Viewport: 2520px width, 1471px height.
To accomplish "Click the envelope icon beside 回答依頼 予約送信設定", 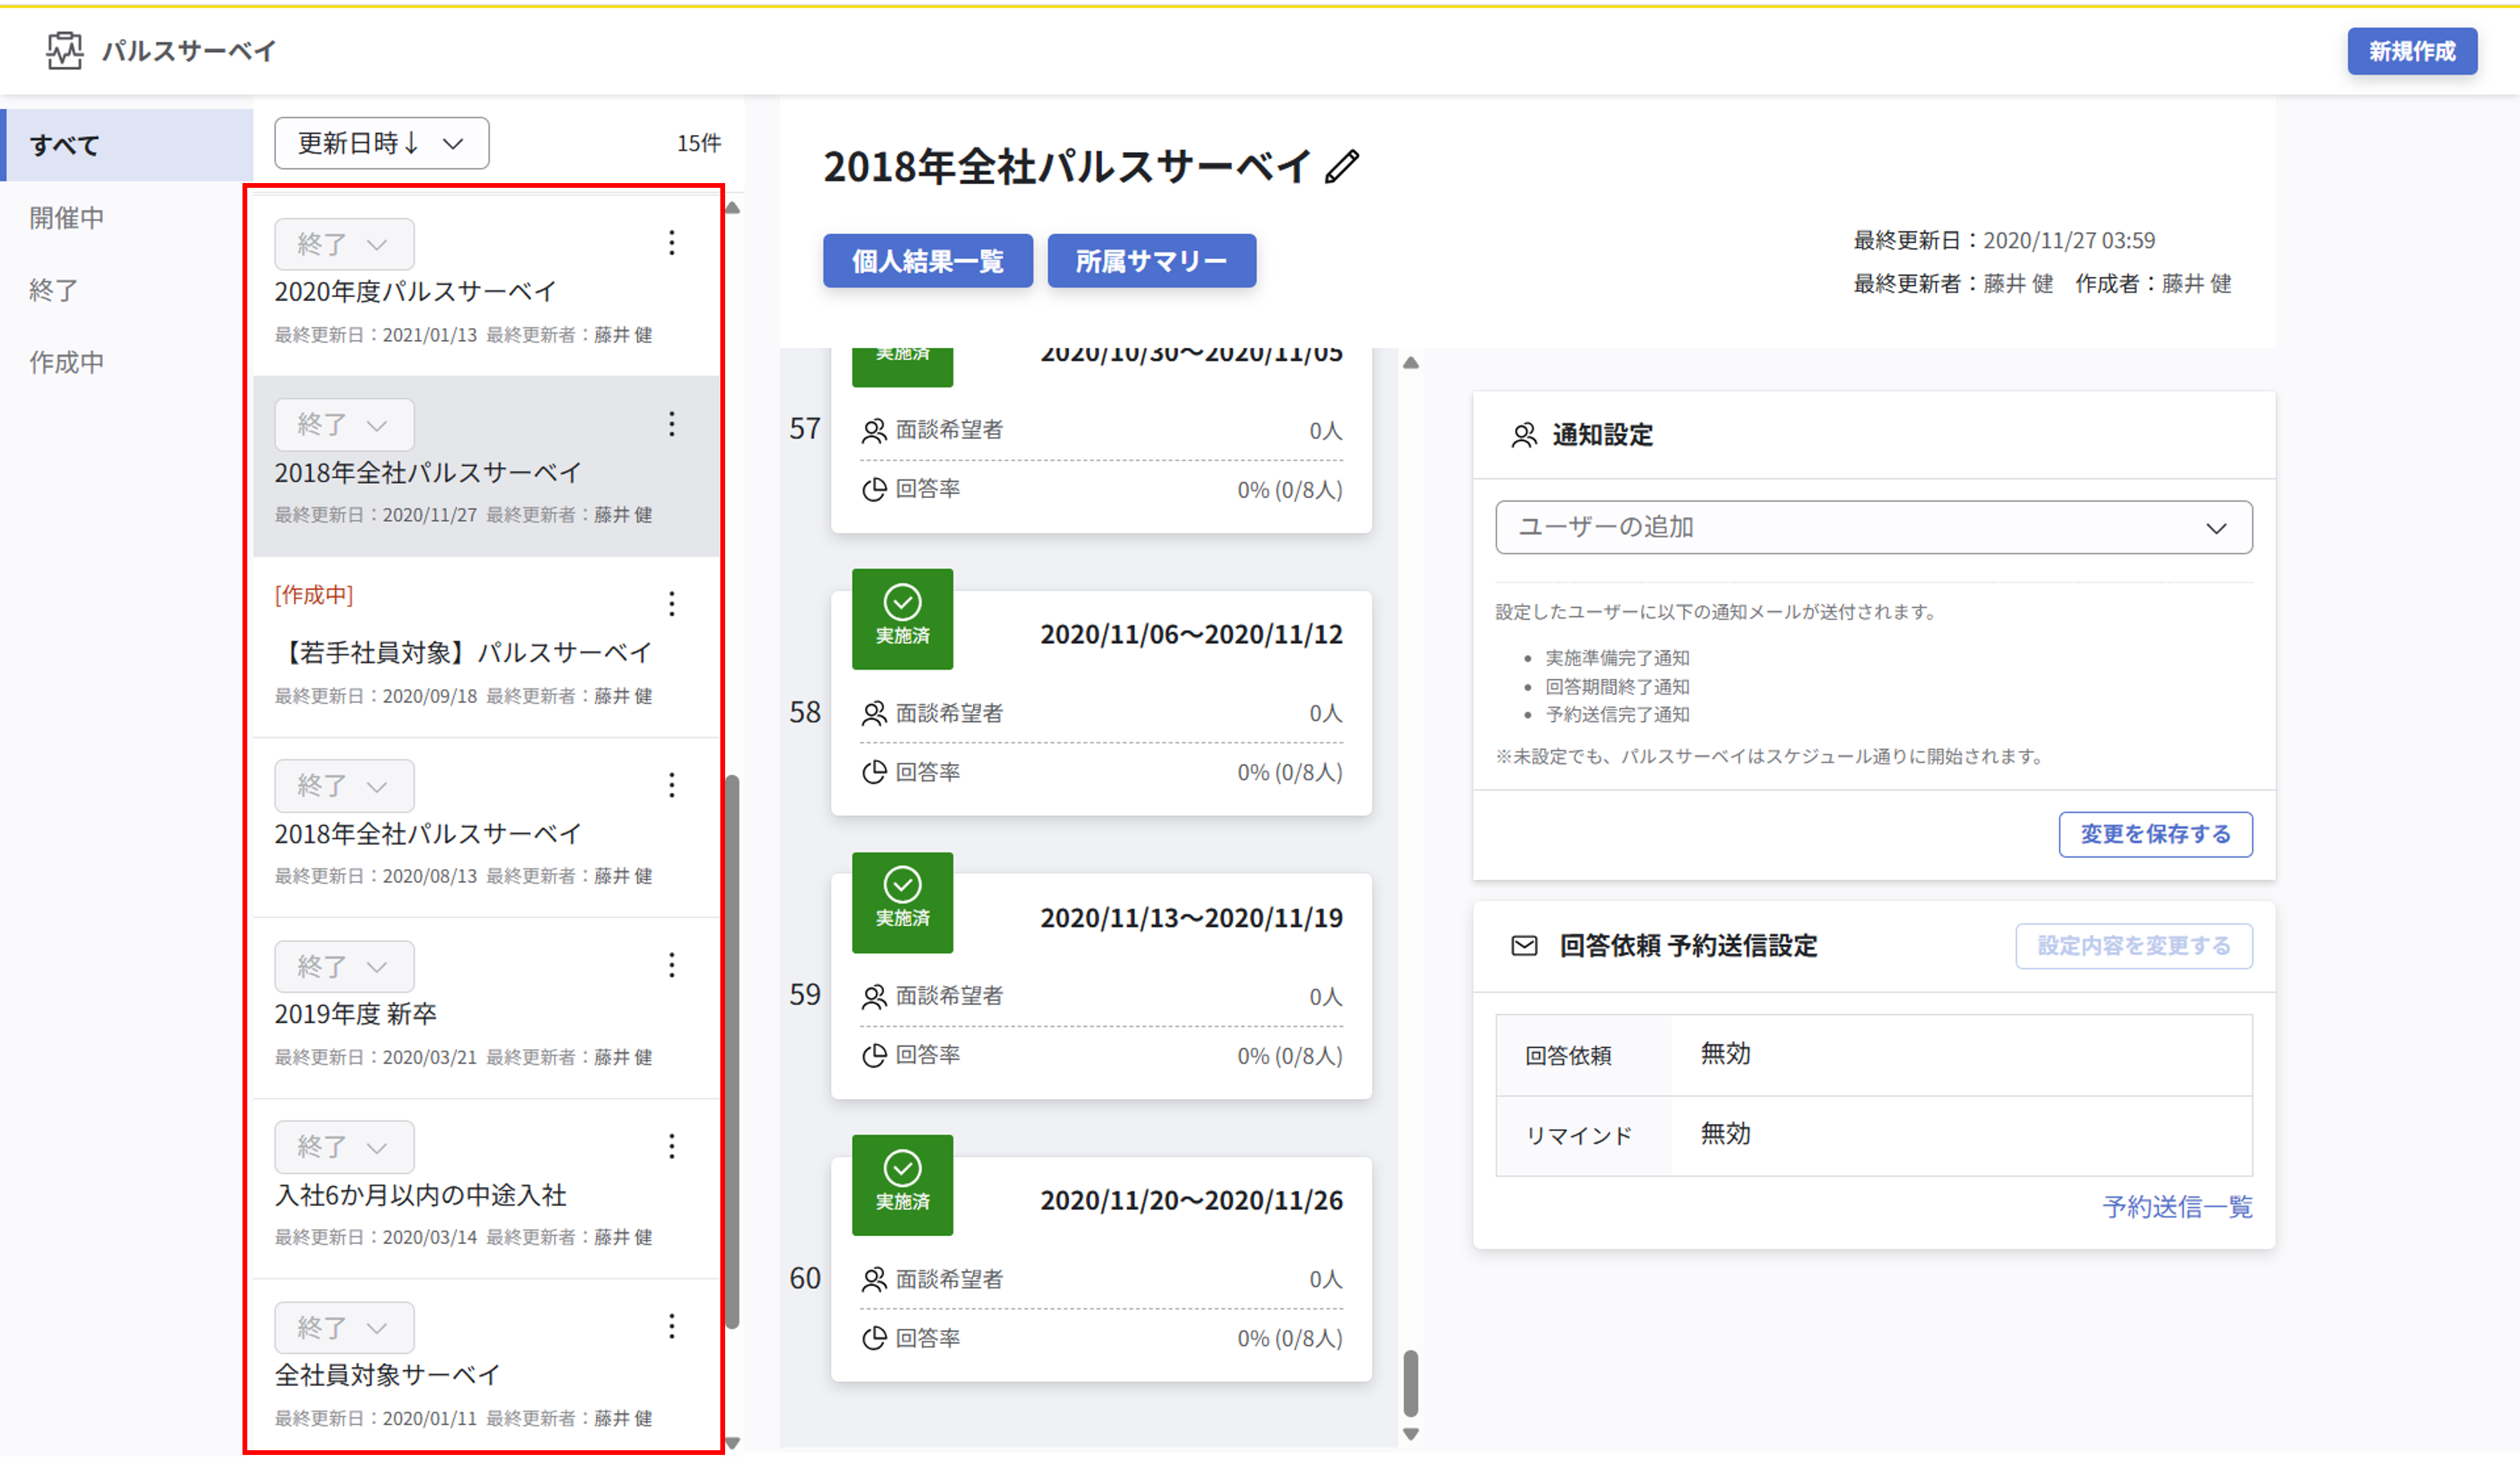I will pyautogui.click(x=1524, y=946).
